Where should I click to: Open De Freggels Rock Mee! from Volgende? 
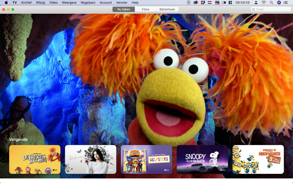[35, 159]
